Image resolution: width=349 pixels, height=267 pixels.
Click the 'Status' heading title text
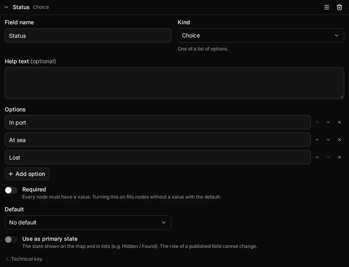[21, 7]
